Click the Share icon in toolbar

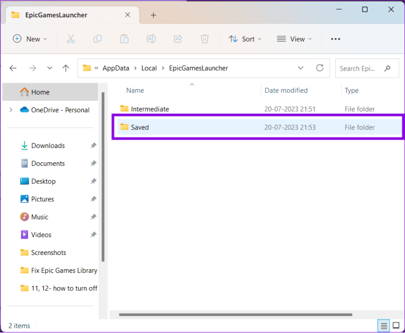[178, 39]
